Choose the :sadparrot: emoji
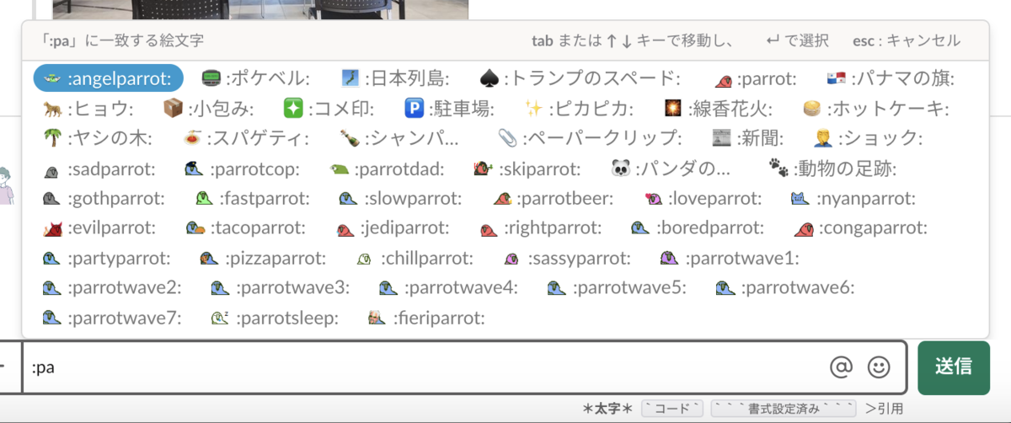The image size is (1011, 423). [x=99, y=169]
